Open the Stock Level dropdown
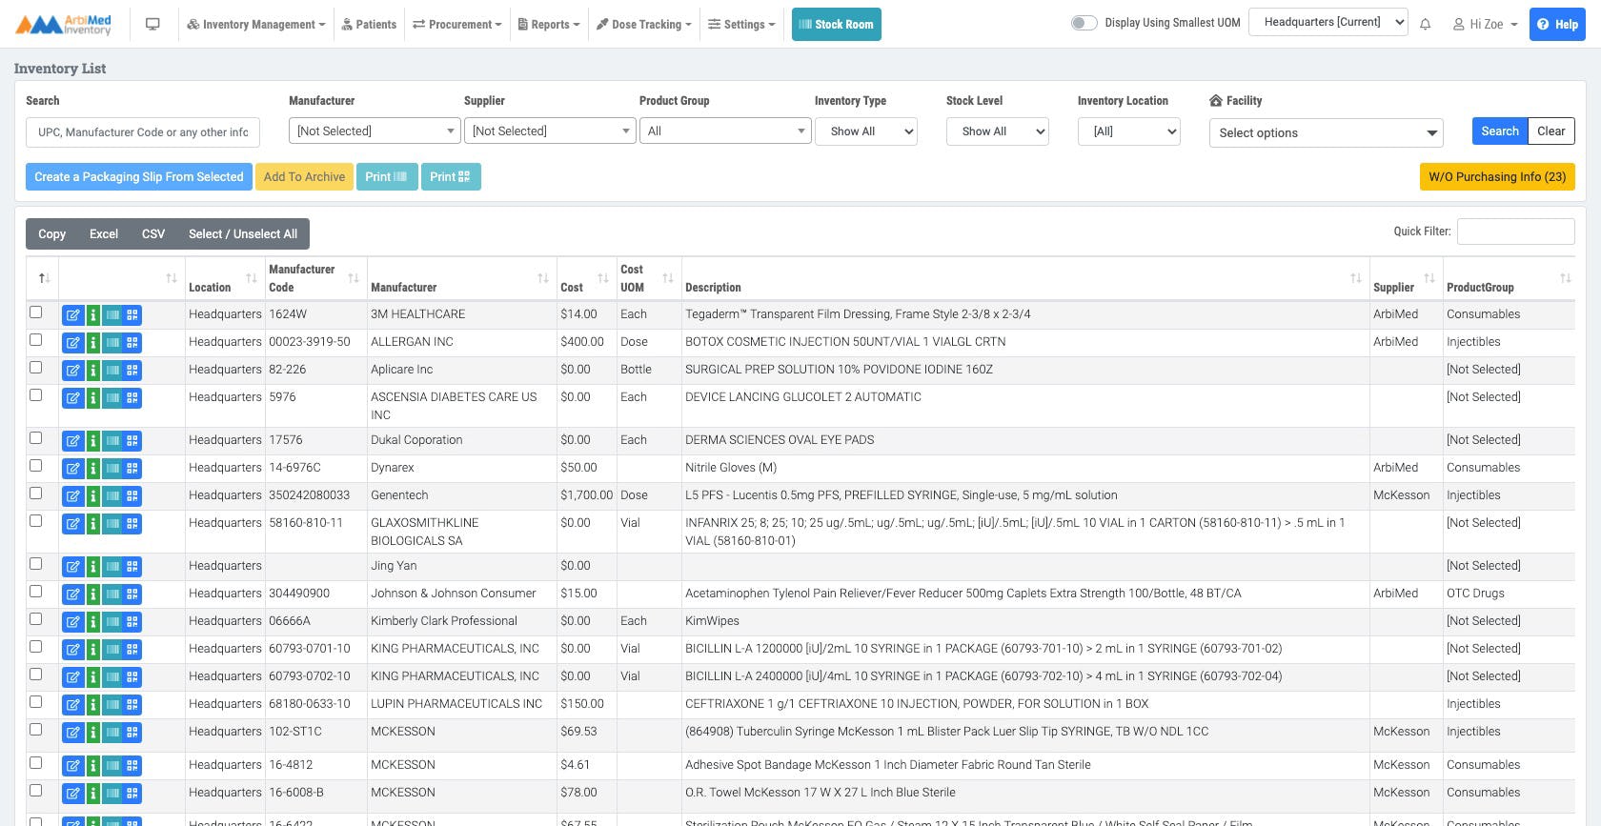The width and height of the screenshot is (1601, 826). tap(998, 131)
